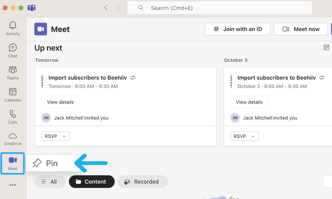Click the calendar view icon near Up next
332x199 pixels.
pyautogui.click(x=326, y=48)
